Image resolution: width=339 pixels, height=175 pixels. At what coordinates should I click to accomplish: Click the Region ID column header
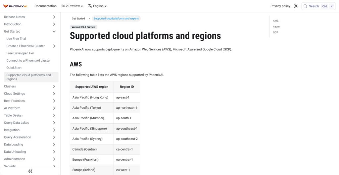click(127, 87)
